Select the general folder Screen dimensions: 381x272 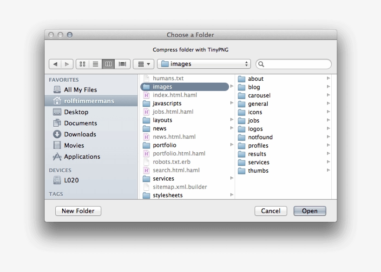[283, 104]
